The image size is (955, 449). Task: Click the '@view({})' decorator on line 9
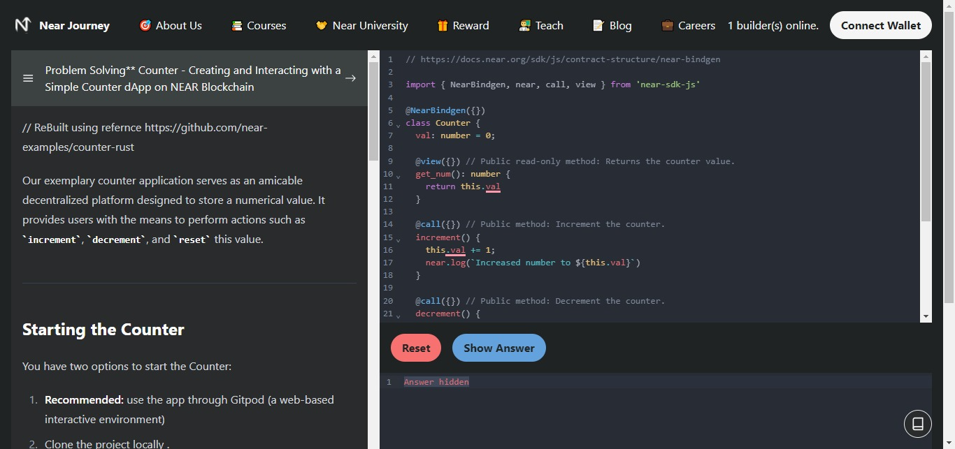(x=438, y=161)
